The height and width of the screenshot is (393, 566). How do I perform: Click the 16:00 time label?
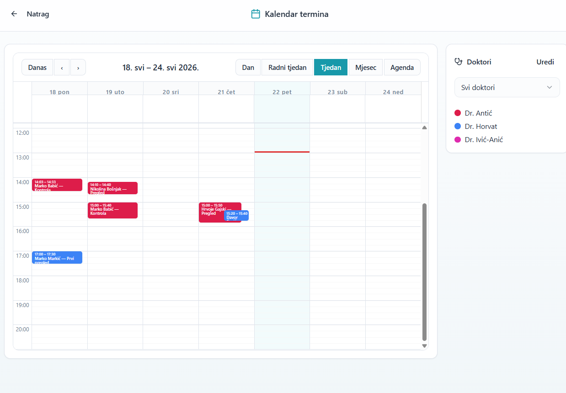click(x=22, y=231)
